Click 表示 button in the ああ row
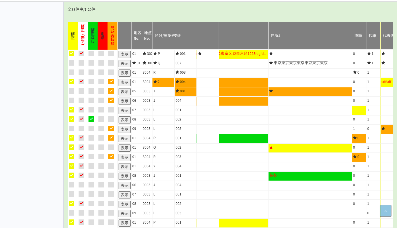The height and width of the screenshot is (228, 397). click(x=125, y=176)
